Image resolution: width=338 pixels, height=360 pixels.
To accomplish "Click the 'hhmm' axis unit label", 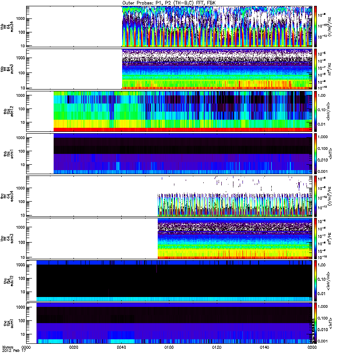I will [x=8, y=348].
